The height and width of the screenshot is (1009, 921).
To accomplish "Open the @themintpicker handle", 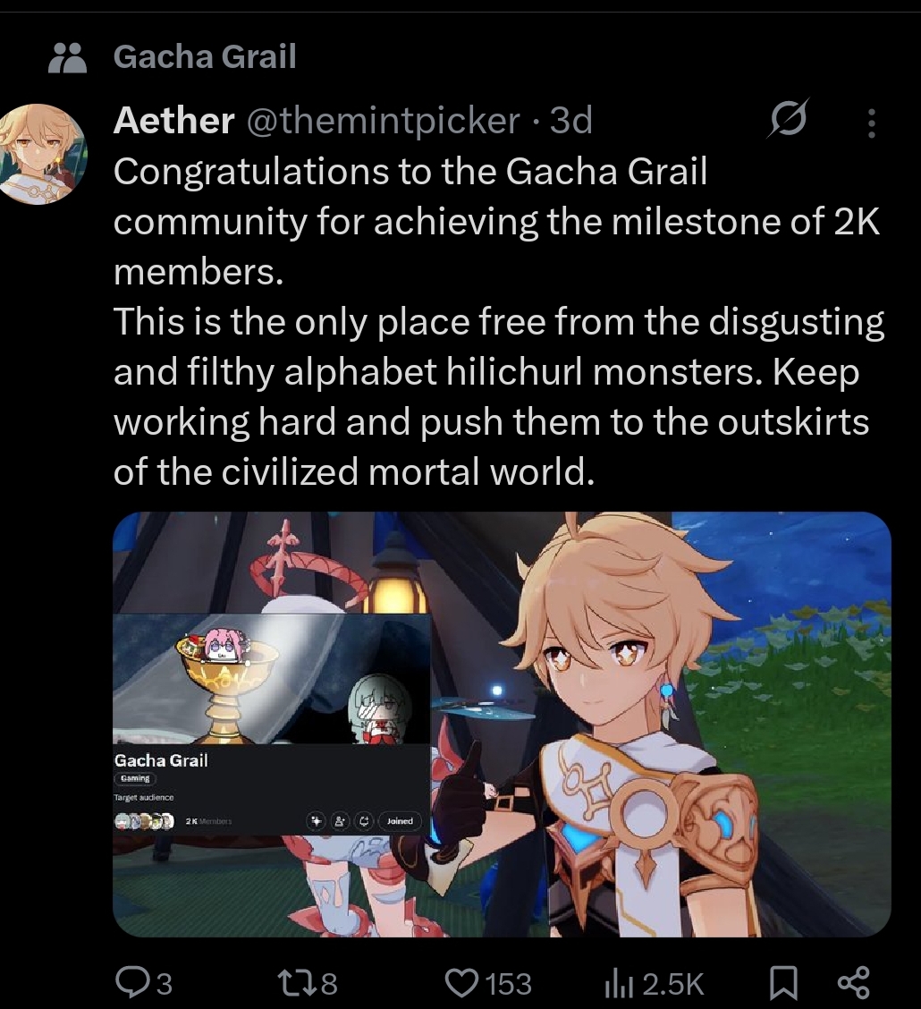I will 384,121.
